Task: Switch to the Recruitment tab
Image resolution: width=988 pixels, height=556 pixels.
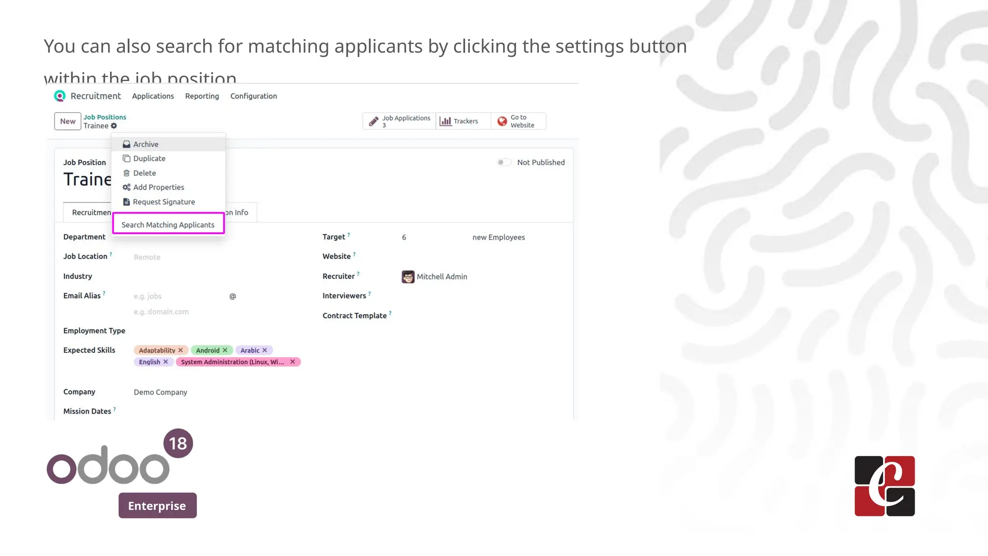Action: point(88,212)
